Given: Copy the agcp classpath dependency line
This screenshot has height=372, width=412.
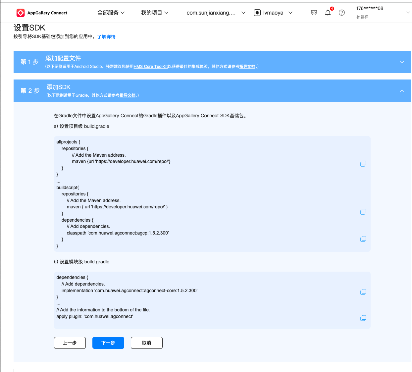Looking at the screenshot, I should [x=363, y=239].
